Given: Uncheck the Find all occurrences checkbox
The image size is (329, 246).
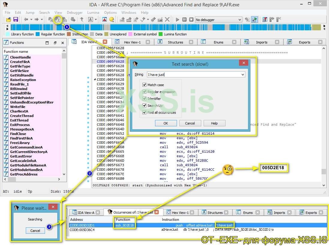Looking at the screenshot, I should tap(145, 112).
